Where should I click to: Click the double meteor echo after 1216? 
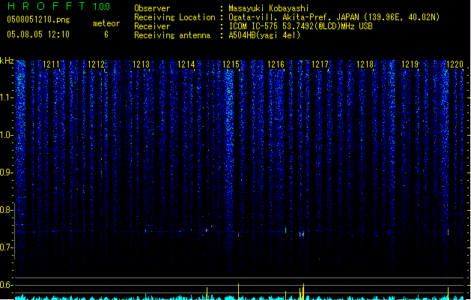[x=302, y=234]
